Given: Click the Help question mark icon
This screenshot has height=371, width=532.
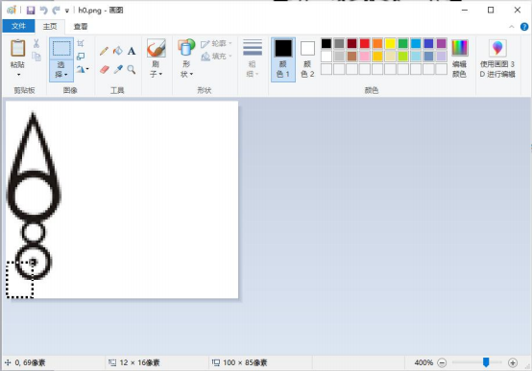Looking at the screenshot, I should point(524,27).
